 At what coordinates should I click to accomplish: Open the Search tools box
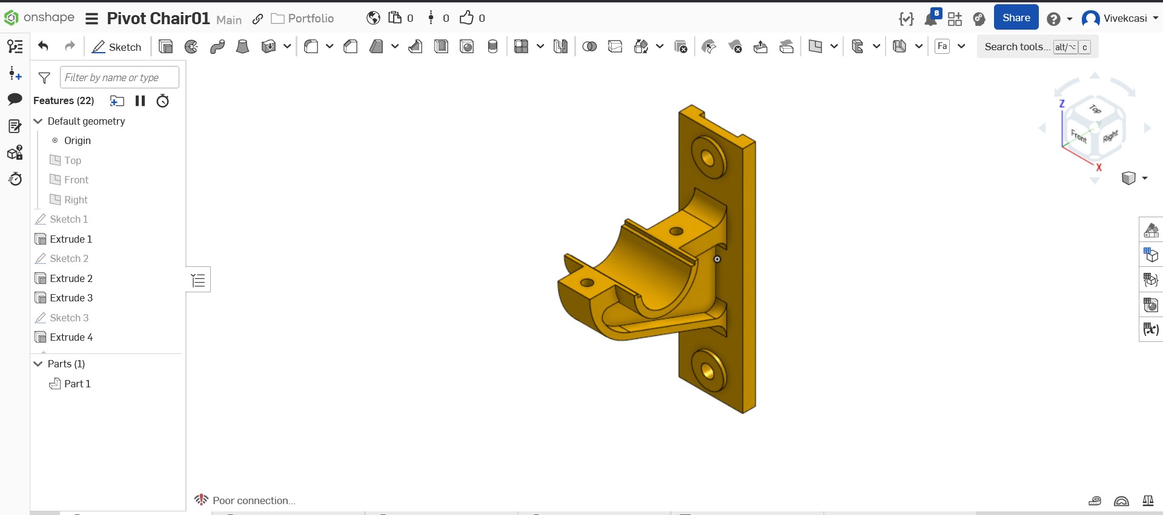pyautogui.click(x=1038, y=47)
